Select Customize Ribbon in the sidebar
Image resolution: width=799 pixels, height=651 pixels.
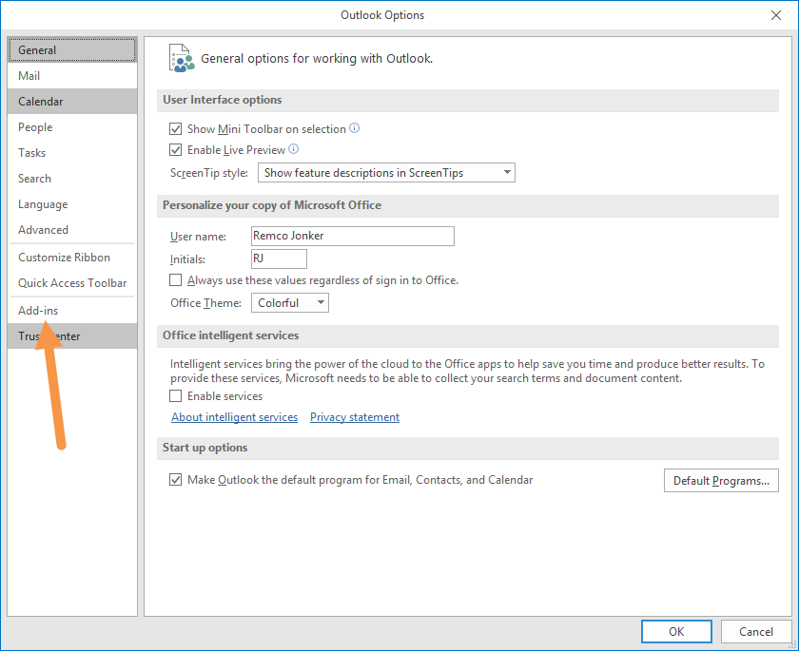(72, 258)
